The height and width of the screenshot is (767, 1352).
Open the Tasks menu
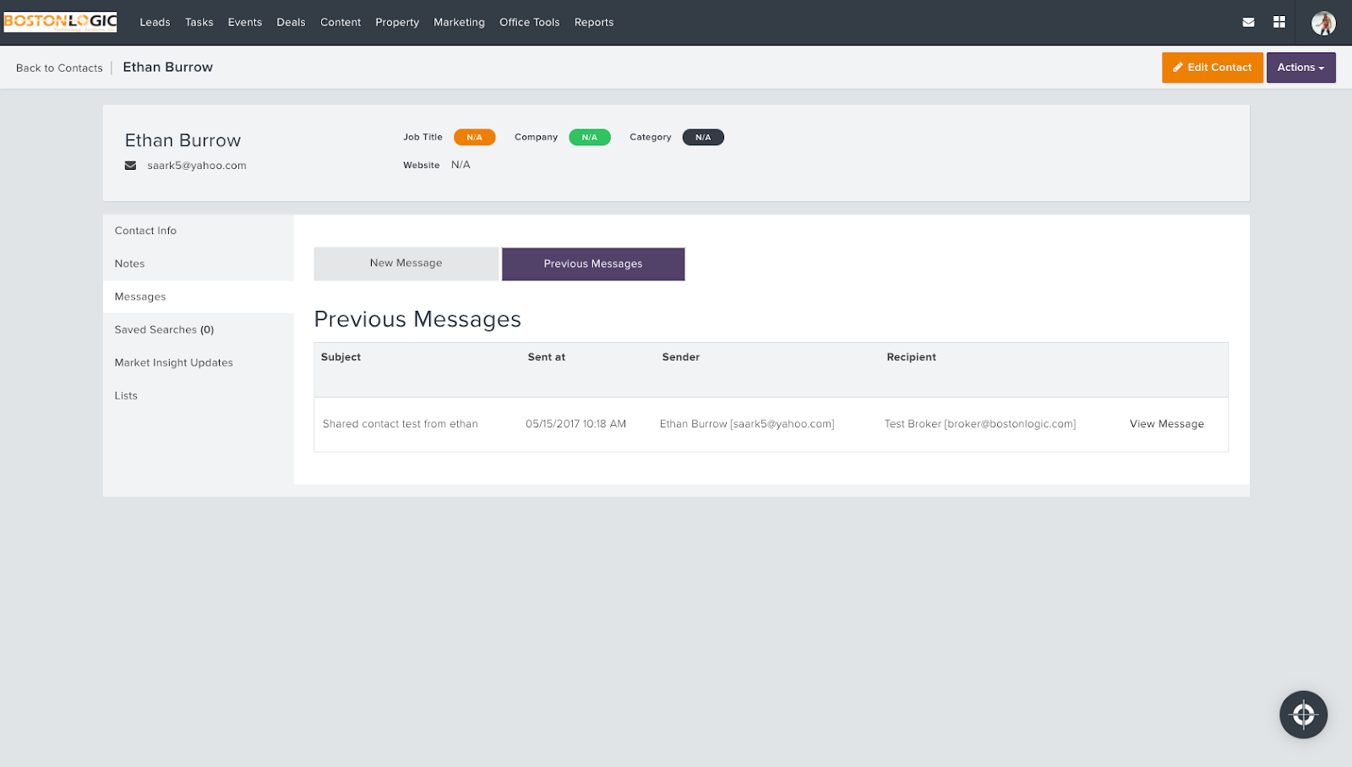click(x=199, y=23)
